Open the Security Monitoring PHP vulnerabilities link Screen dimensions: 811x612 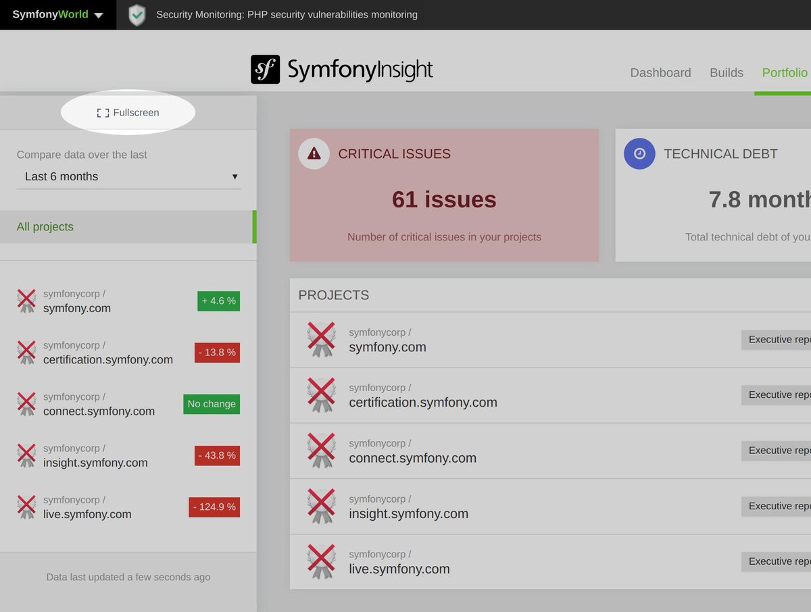point(287,14)
